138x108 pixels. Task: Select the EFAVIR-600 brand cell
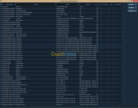[36, 20]
